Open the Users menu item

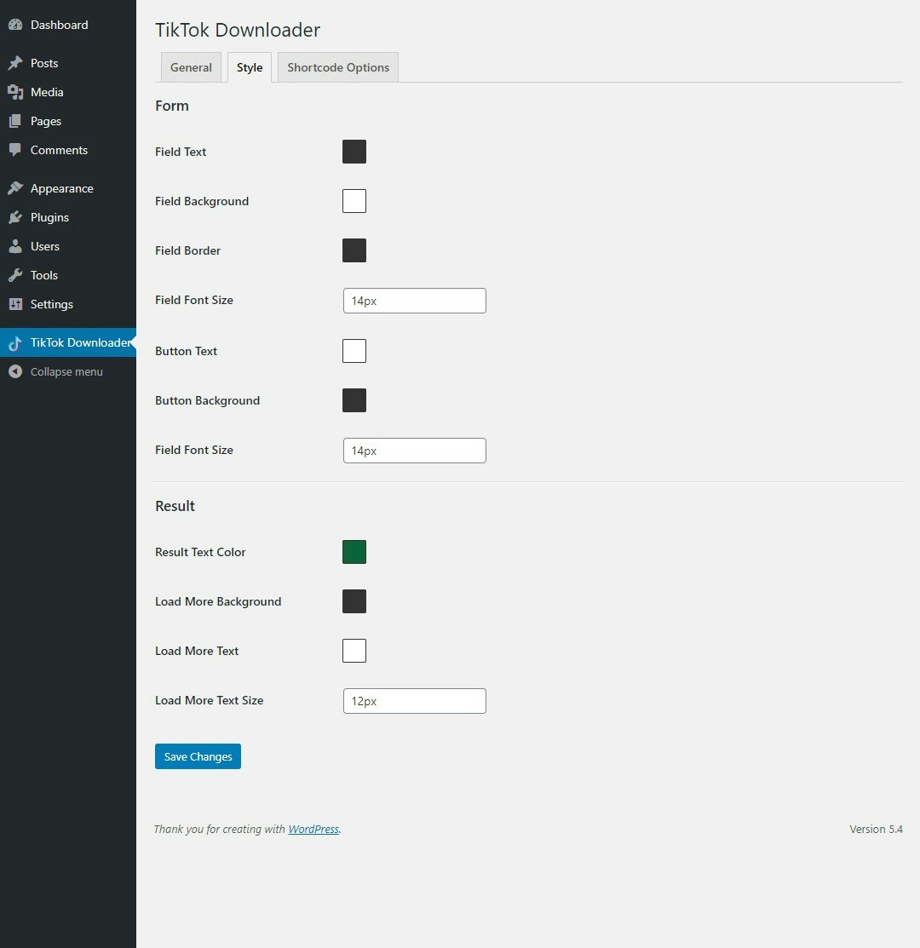click(x=67, y=246)
